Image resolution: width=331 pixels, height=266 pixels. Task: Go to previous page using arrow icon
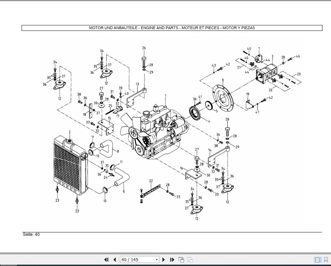pos(115,259)
